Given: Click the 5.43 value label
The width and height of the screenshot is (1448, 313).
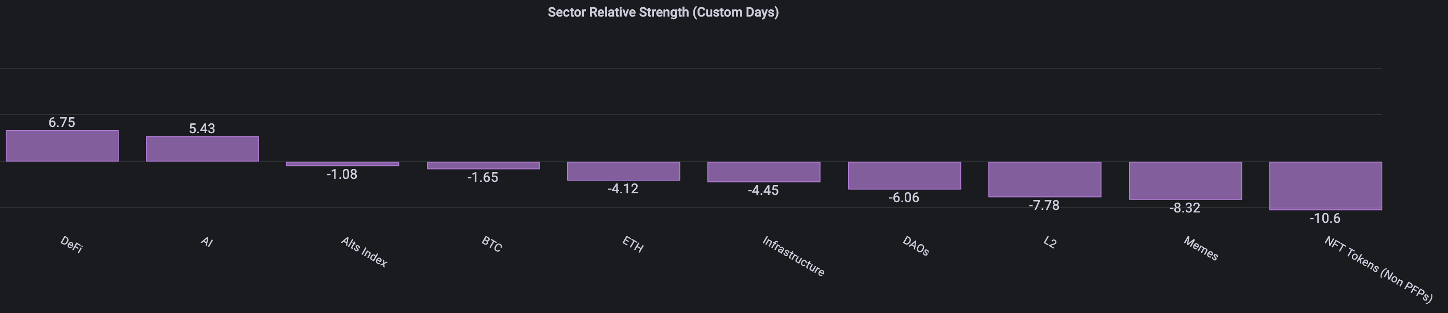Looking at the screenshot, I should (x=202, y=129).
